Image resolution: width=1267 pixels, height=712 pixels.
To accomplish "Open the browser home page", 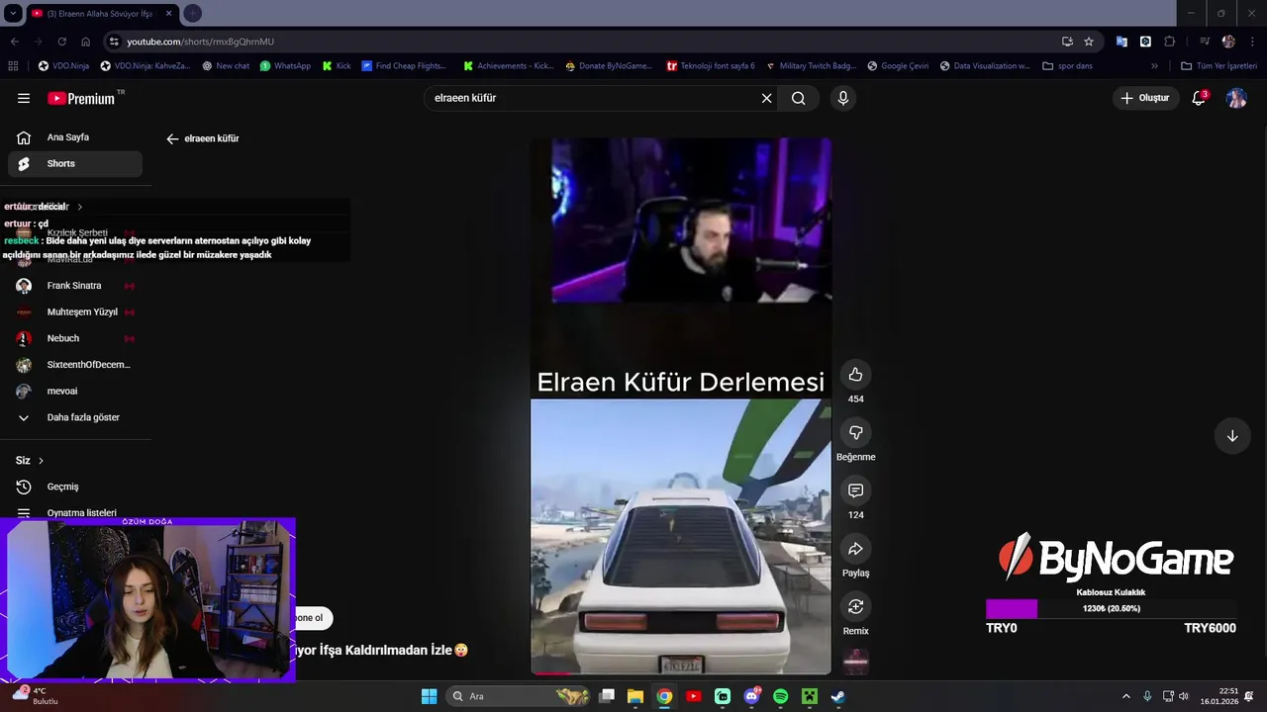I will 85,42.
